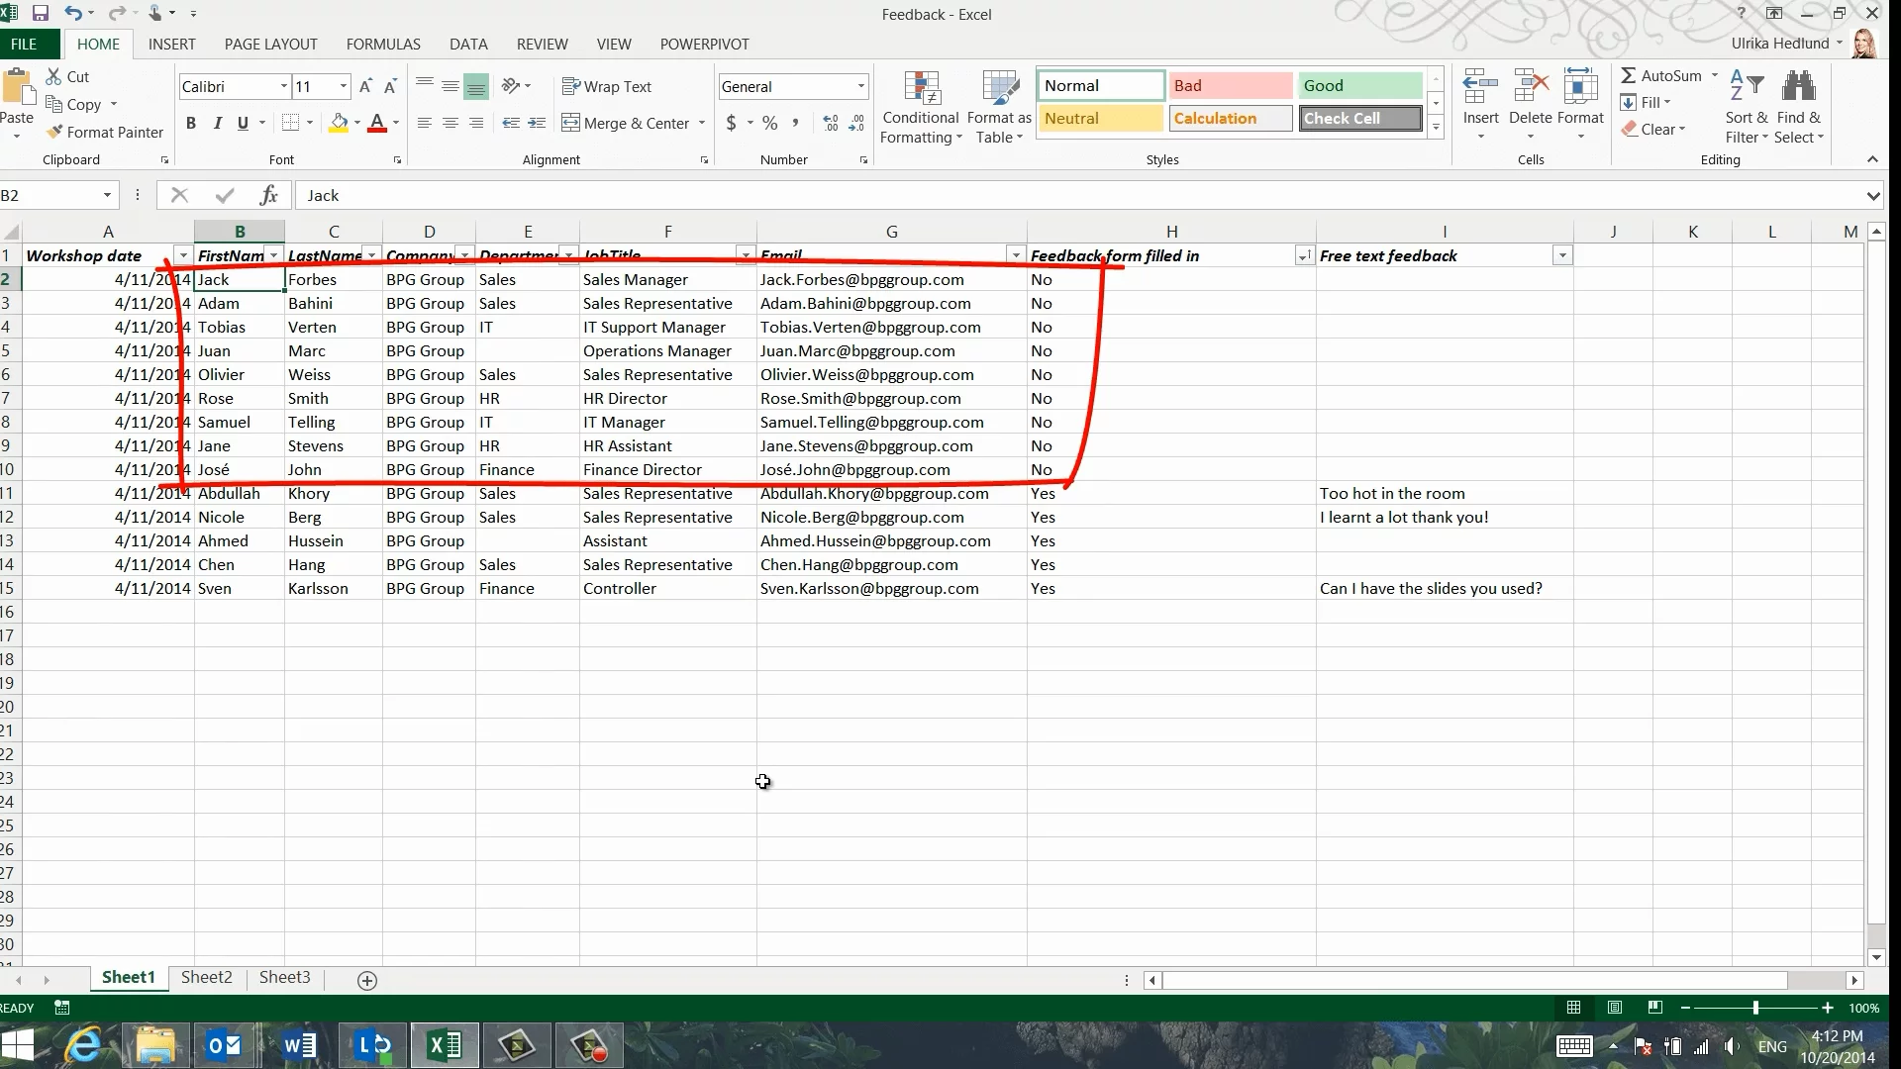Click the zoom slider in the status bar
Viewport: 1901px width, 1069px height.
point(1755,1008)
